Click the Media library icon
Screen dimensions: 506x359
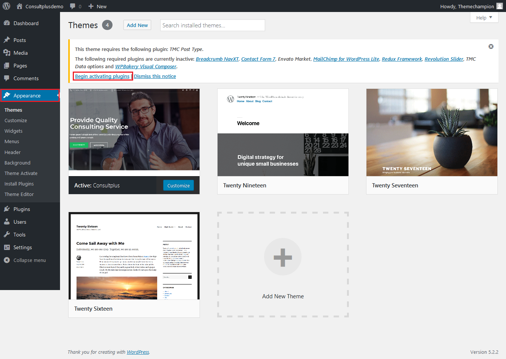tap(7, 53)
